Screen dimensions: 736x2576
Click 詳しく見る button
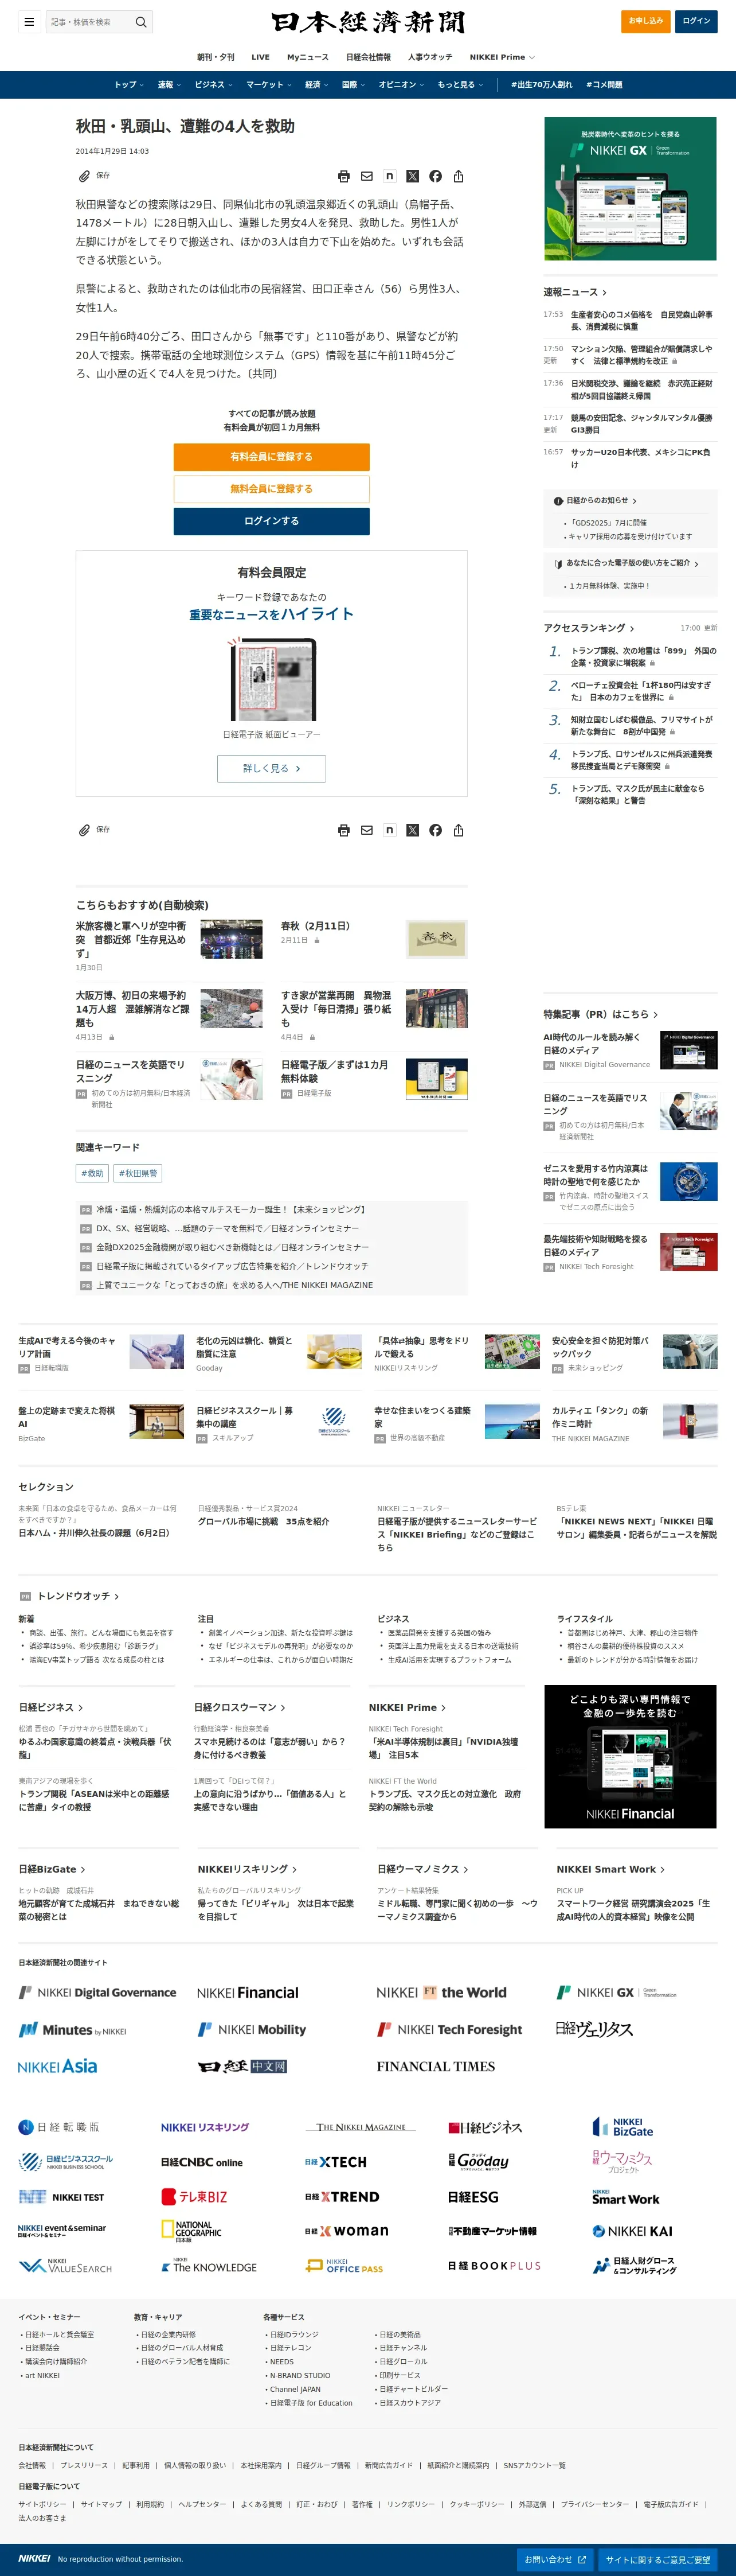[272, 768]
